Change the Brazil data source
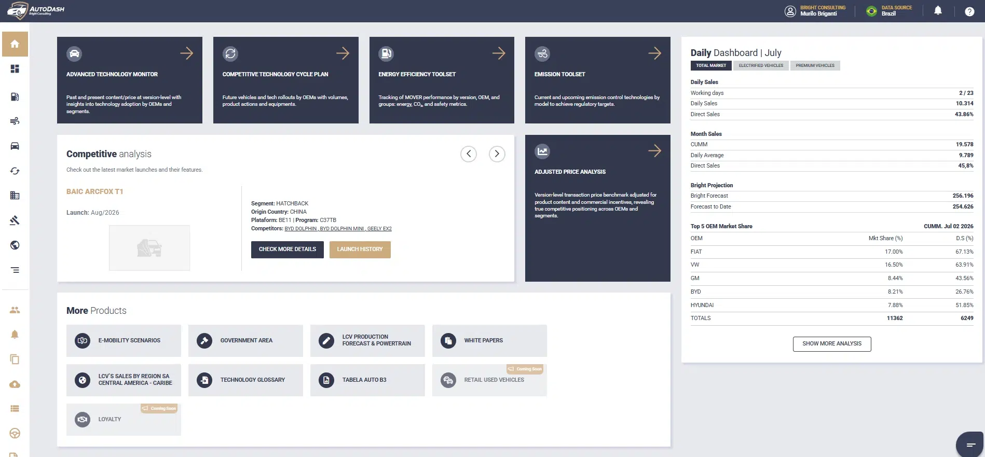This screenshot has height=457, width=985. [x=889, y=11]
